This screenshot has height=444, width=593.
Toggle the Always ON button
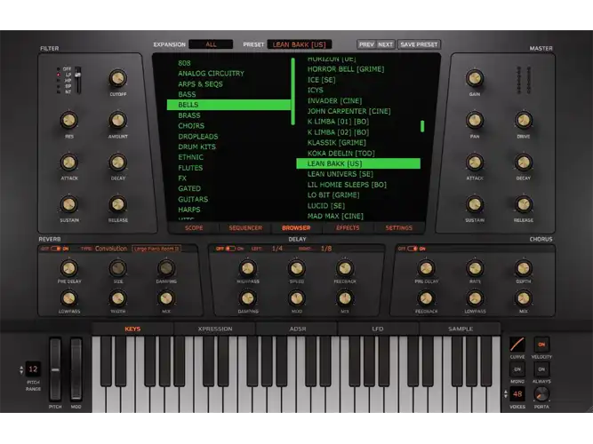[541, 369]
